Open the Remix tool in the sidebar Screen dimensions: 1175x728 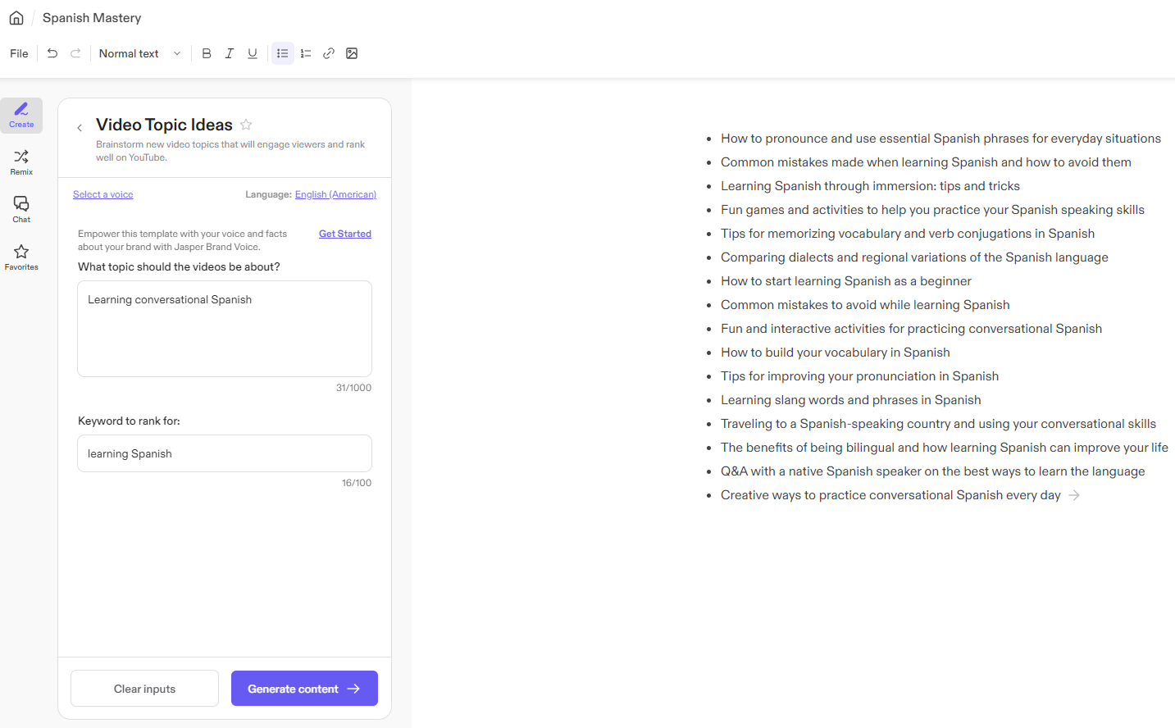coord(20,162)
